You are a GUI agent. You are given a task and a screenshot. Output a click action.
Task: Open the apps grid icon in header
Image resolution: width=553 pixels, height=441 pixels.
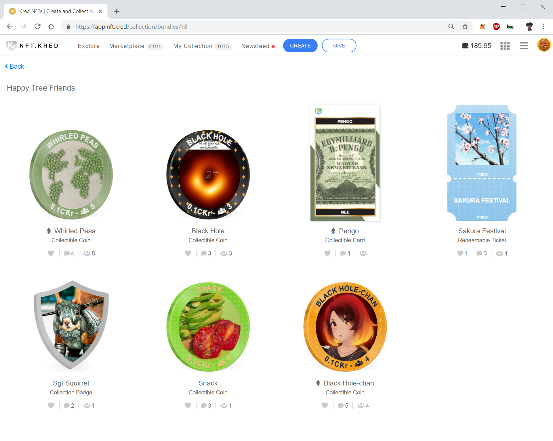(x=505, y=46)
